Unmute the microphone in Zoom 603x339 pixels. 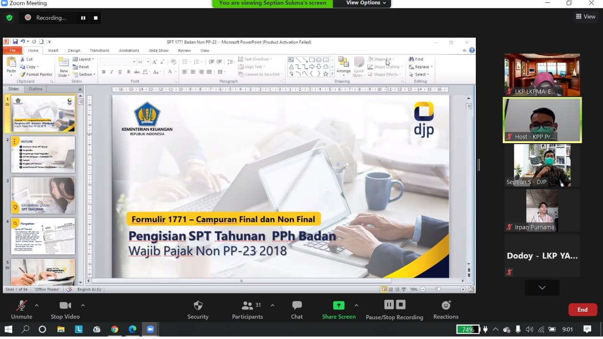[x=21, y=306]
